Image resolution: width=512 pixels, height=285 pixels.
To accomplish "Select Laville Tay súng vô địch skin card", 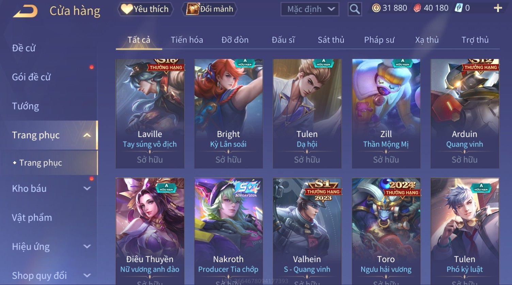I will [150, 114].
